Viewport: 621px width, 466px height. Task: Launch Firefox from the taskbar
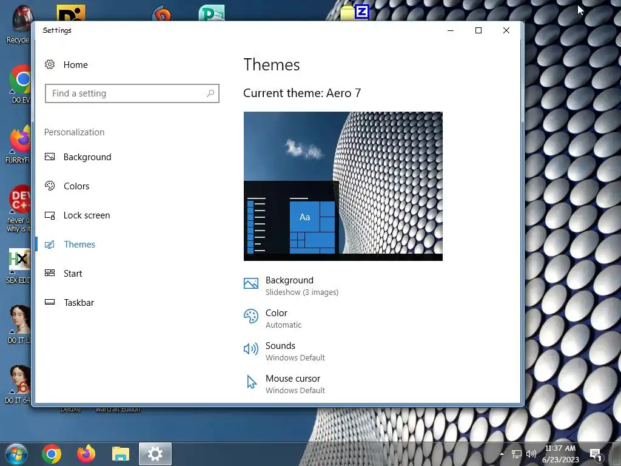(x=86, y=454)
